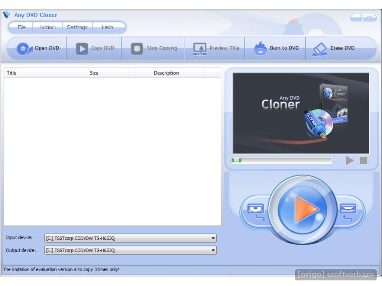Click the Copy DVD play icon
Screen dimensions: 382x286
tap(82, 49)
